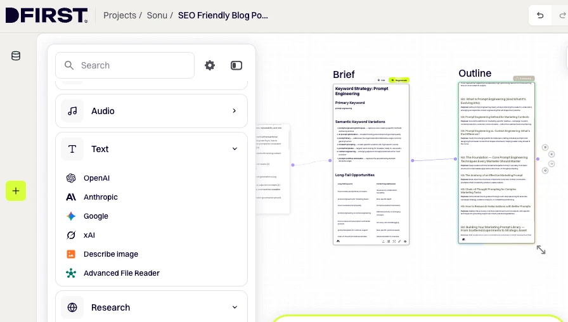Open the database icon in left sidebar
568x322 pixels.
16,56
